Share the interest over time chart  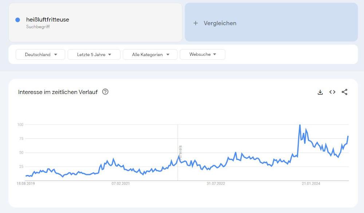344,92
